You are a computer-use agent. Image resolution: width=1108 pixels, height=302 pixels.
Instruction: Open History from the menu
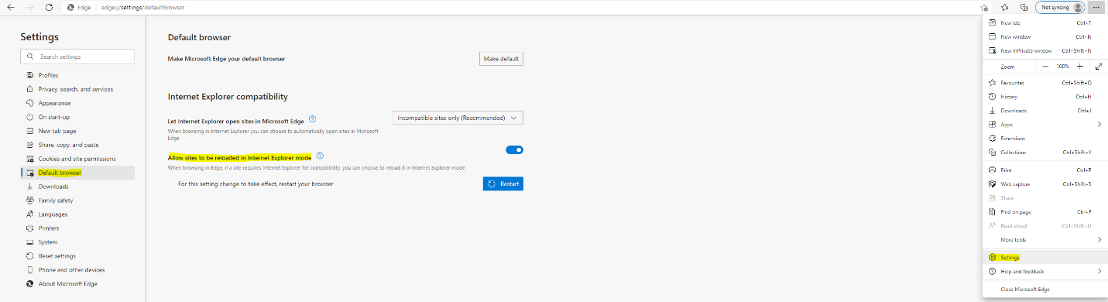[1044, 97]
